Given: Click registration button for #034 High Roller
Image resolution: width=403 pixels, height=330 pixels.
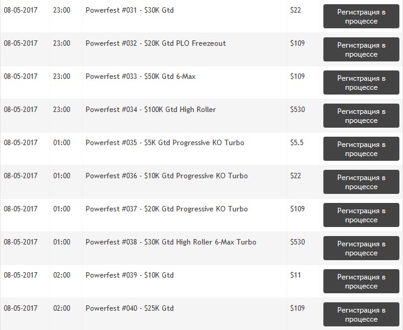Looking at the screenshot, I should pyautogui.click(x=361, y=116).
